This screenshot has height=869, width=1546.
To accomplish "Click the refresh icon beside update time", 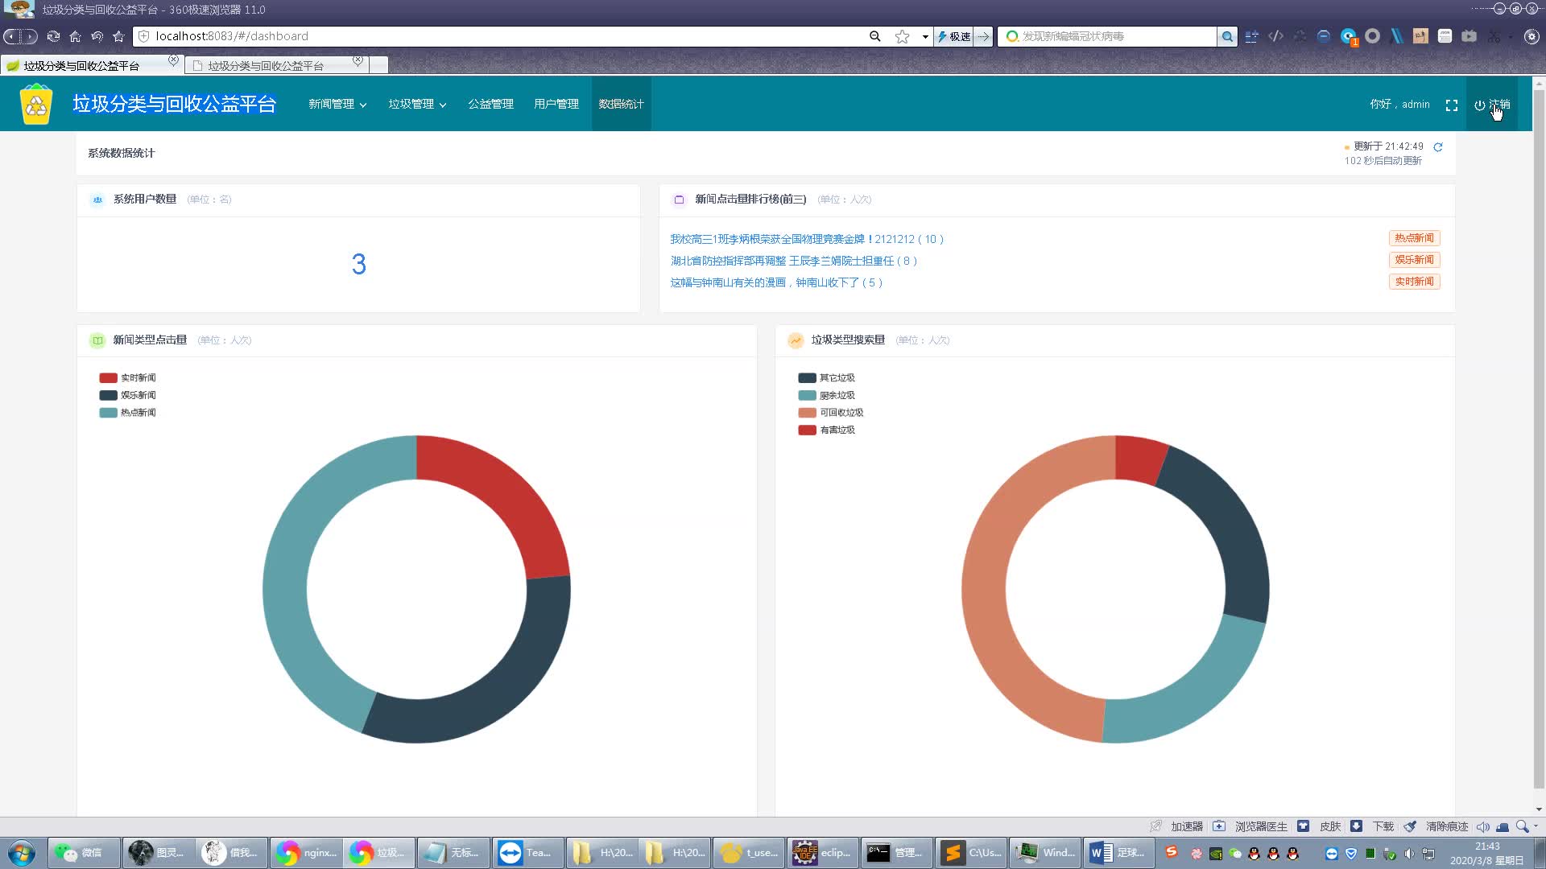I will [1437, 146].
